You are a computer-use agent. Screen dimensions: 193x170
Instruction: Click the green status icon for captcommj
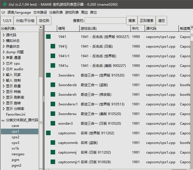pos(53,152)
